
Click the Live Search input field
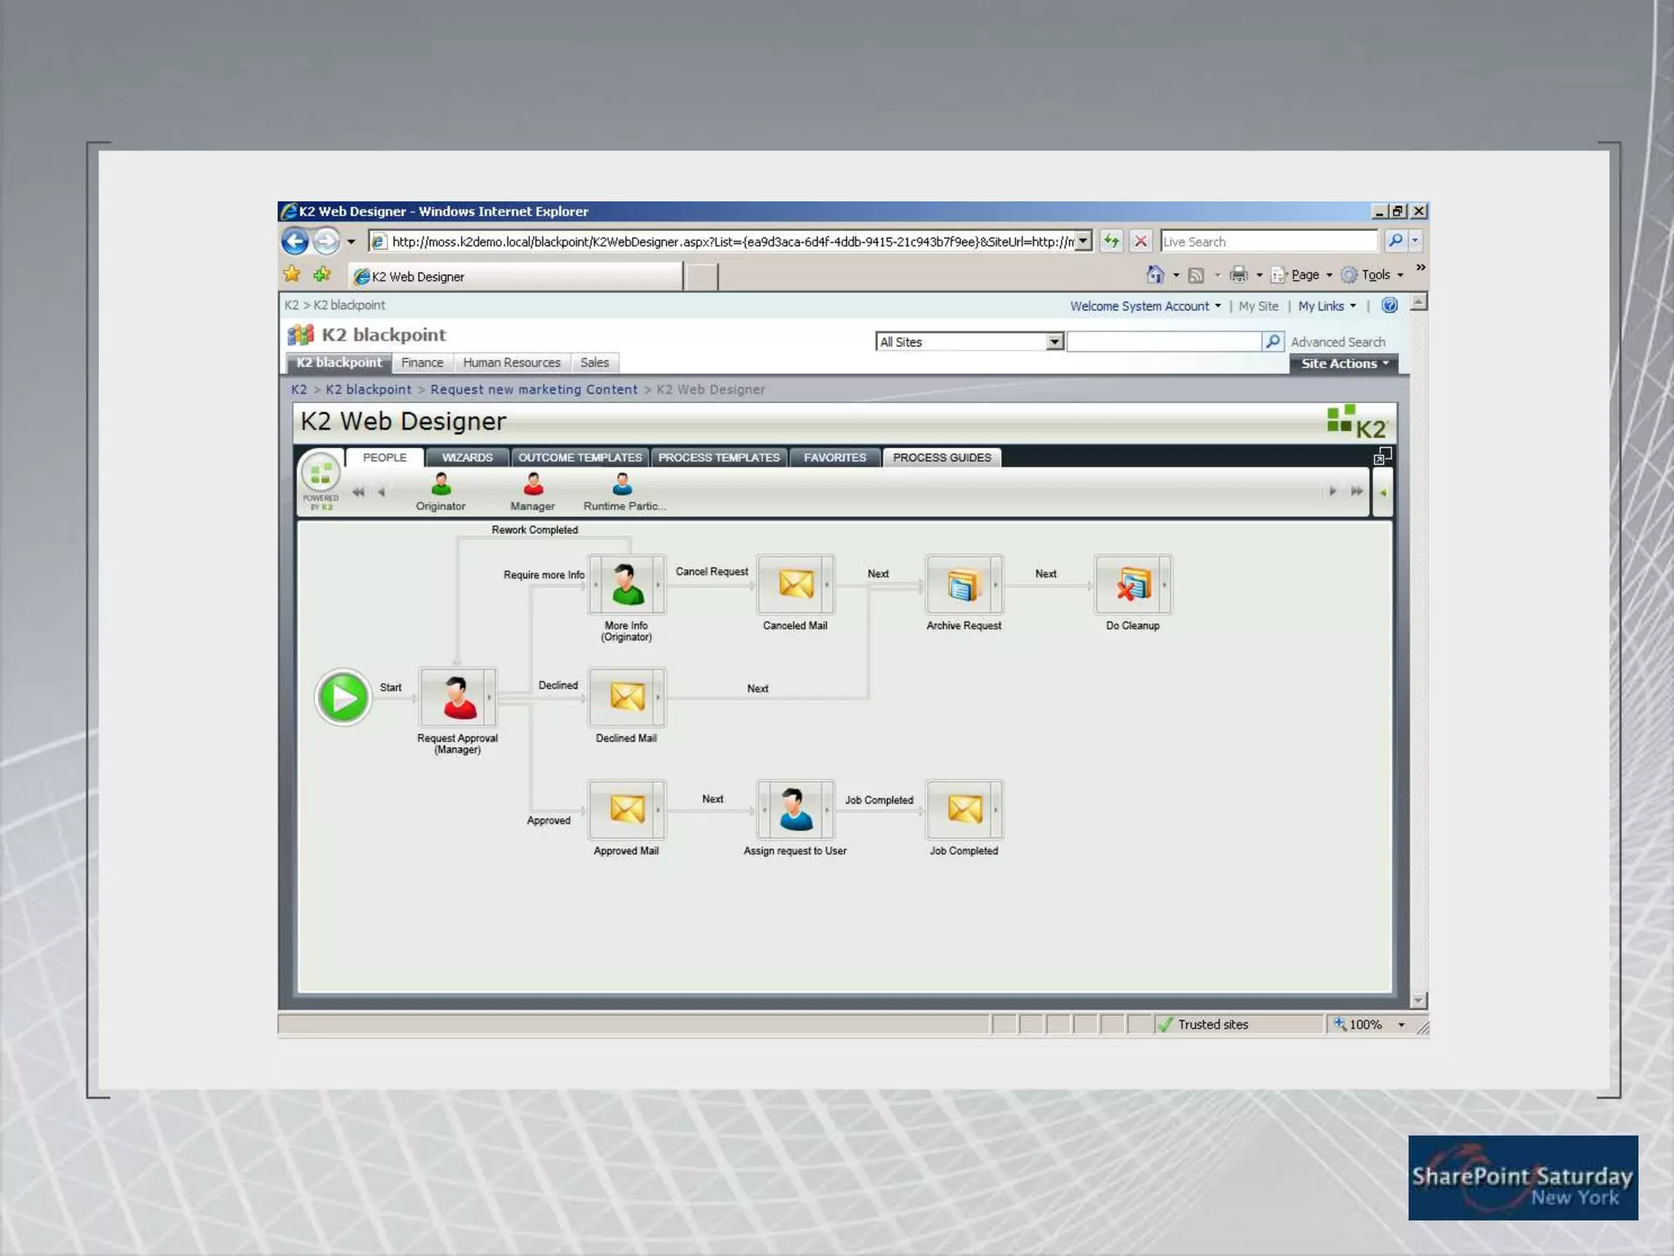point(1268,241)
